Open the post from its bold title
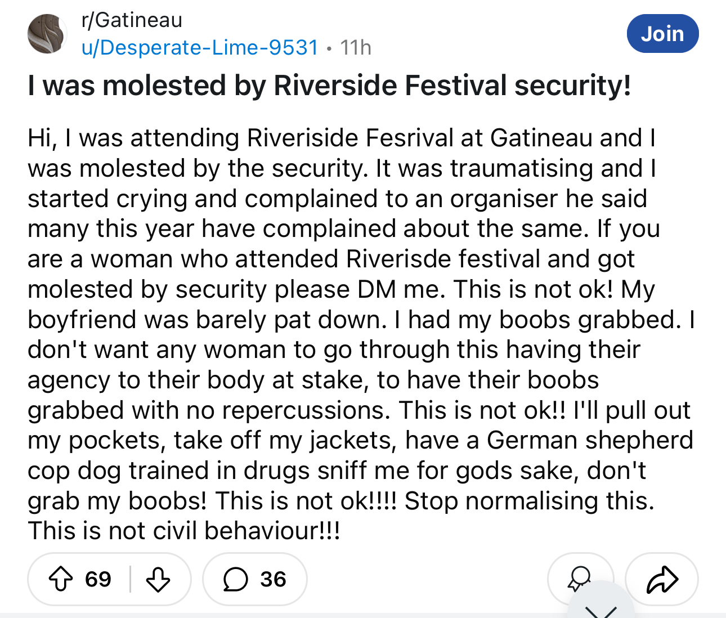 [x=329, y=86]
